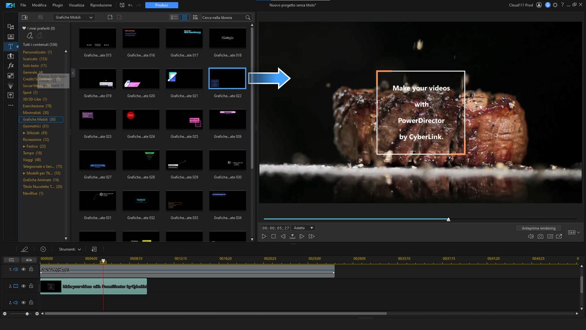Toggle lock icon on track 2
Image resolution: width=586 pixels, height=330 pixels.
pos(31,286)
